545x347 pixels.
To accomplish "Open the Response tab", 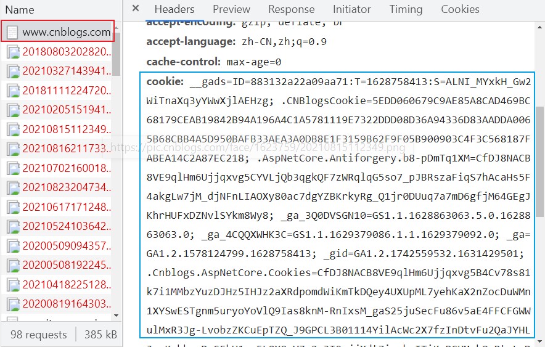I will click(x=291, y=9).
